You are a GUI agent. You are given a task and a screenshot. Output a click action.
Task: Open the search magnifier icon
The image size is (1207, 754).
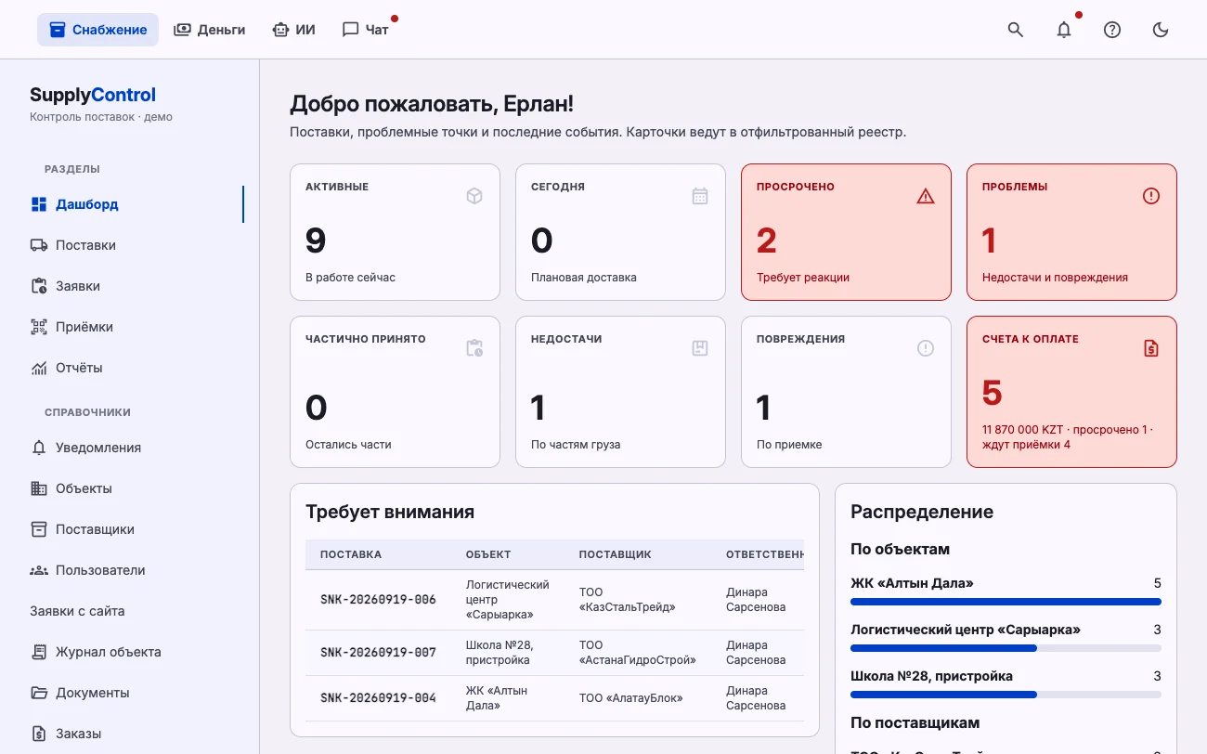click(x=1016, y=30)
